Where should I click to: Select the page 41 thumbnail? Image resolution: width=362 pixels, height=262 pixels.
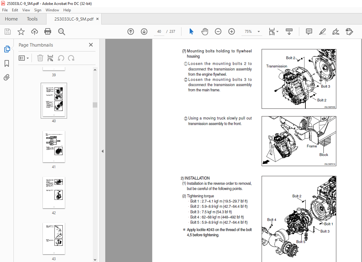coord(54,147)
